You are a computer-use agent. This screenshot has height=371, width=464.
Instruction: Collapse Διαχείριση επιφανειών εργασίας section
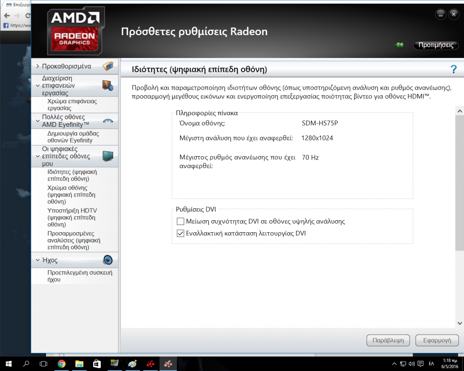[x=38, y=85]
